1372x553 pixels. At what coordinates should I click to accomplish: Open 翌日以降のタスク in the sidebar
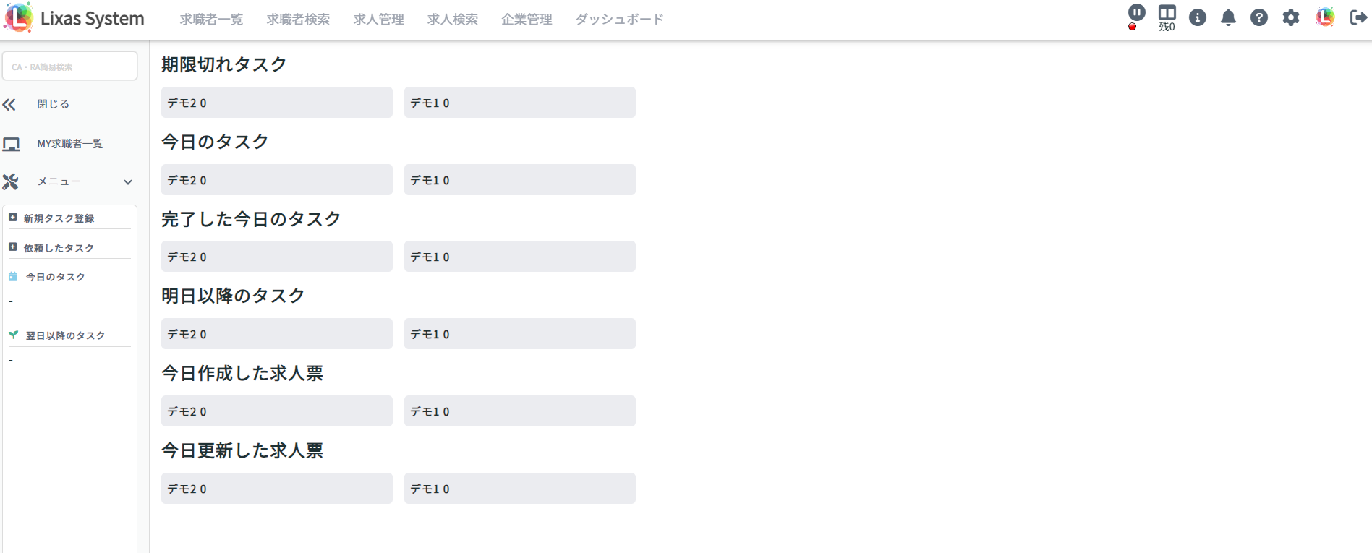pos(65,335)
